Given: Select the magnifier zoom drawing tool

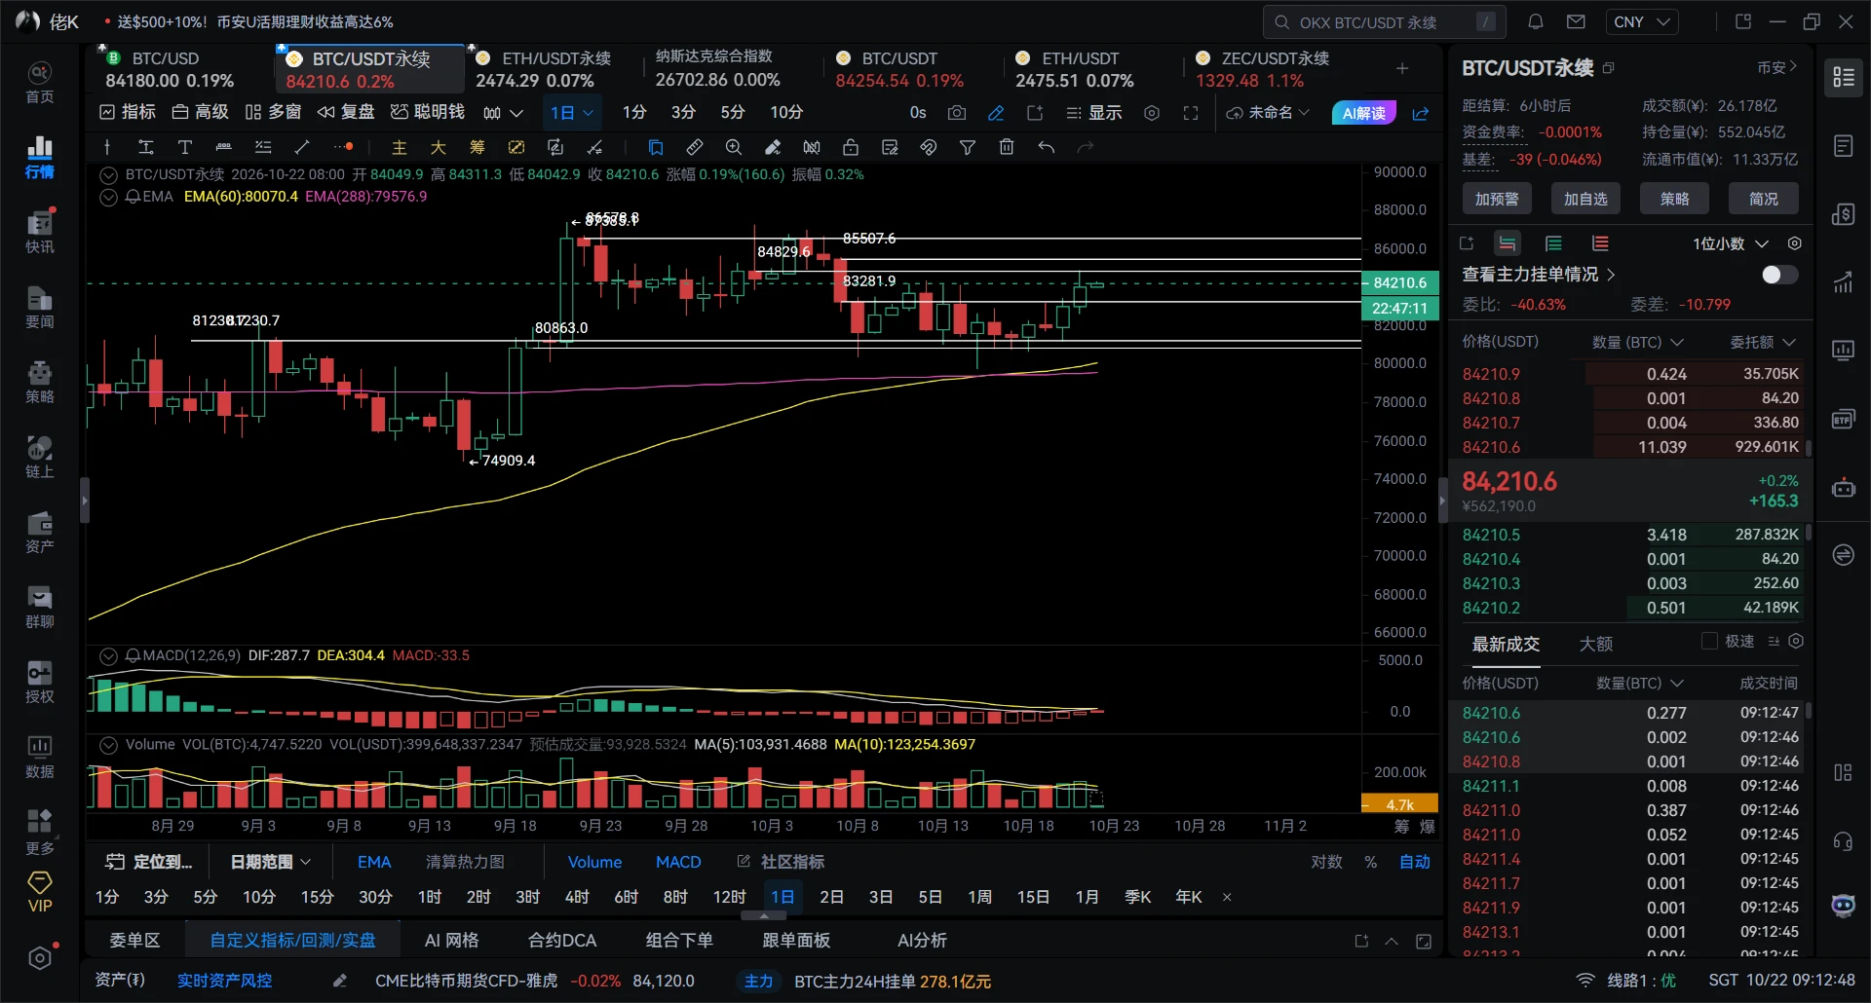Looking at the screenshot, I should [x=734, y=147].
